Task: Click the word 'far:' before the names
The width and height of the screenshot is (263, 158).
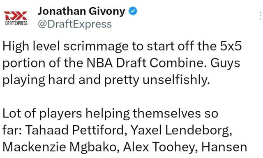Action: (12, 130)
